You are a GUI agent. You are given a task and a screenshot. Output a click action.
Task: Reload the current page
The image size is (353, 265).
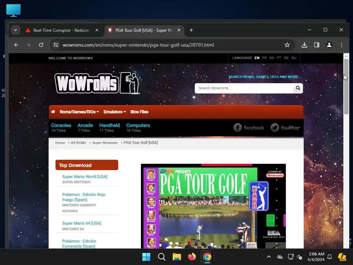point(41,45)
